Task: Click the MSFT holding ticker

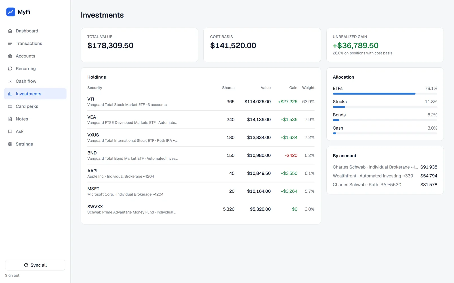Action: [x=93, y=189]
